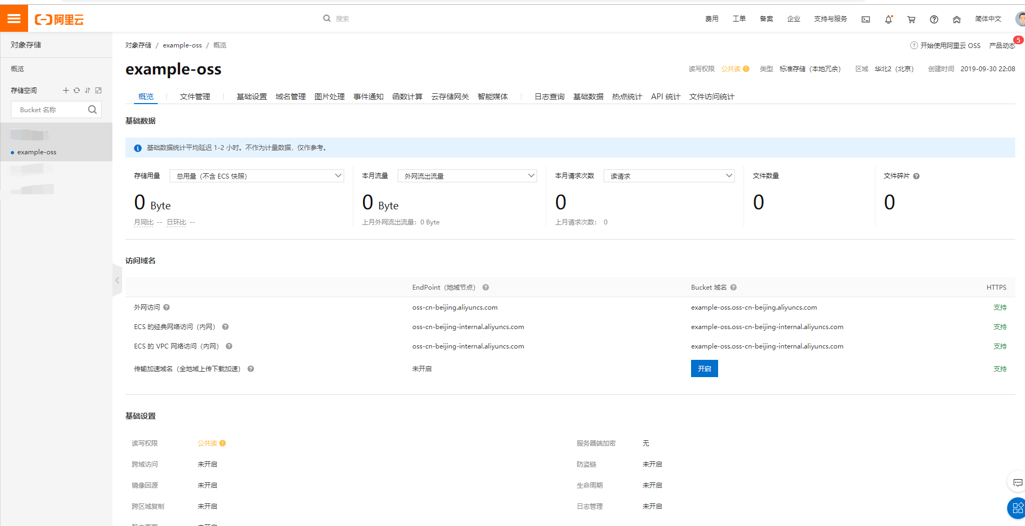Switch to the 基础设置 tab
1025x526 pixels.
point(252,97)
